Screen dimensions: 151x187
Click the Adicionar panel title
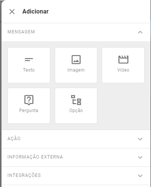coord(35,12)
